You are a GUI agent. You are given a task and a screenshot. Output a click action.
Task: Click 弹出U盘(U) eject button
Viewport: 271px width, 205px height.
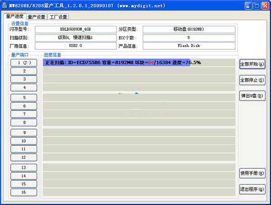pos(252,96)
